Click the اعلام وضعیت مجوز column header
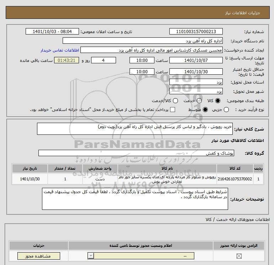Screen dimensions: 274x265 point(141,245)
